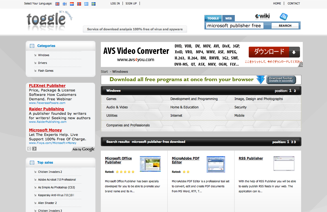Choose the Netherlands flag language option
This screenshot has height=212, width=327.
(72, 4)
